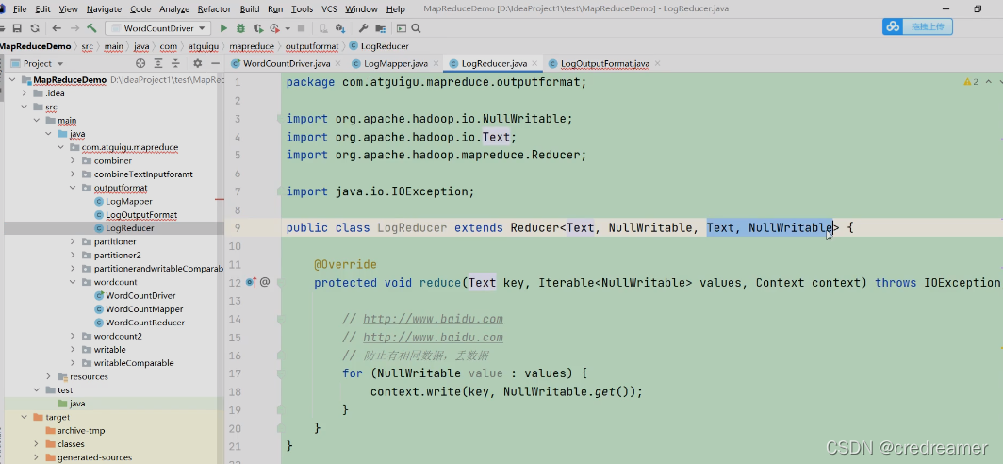Open dropdown arrow beside profiler run icon
Image resolution: width=1003 pixels, height=464 pixels.
(288, 28)
